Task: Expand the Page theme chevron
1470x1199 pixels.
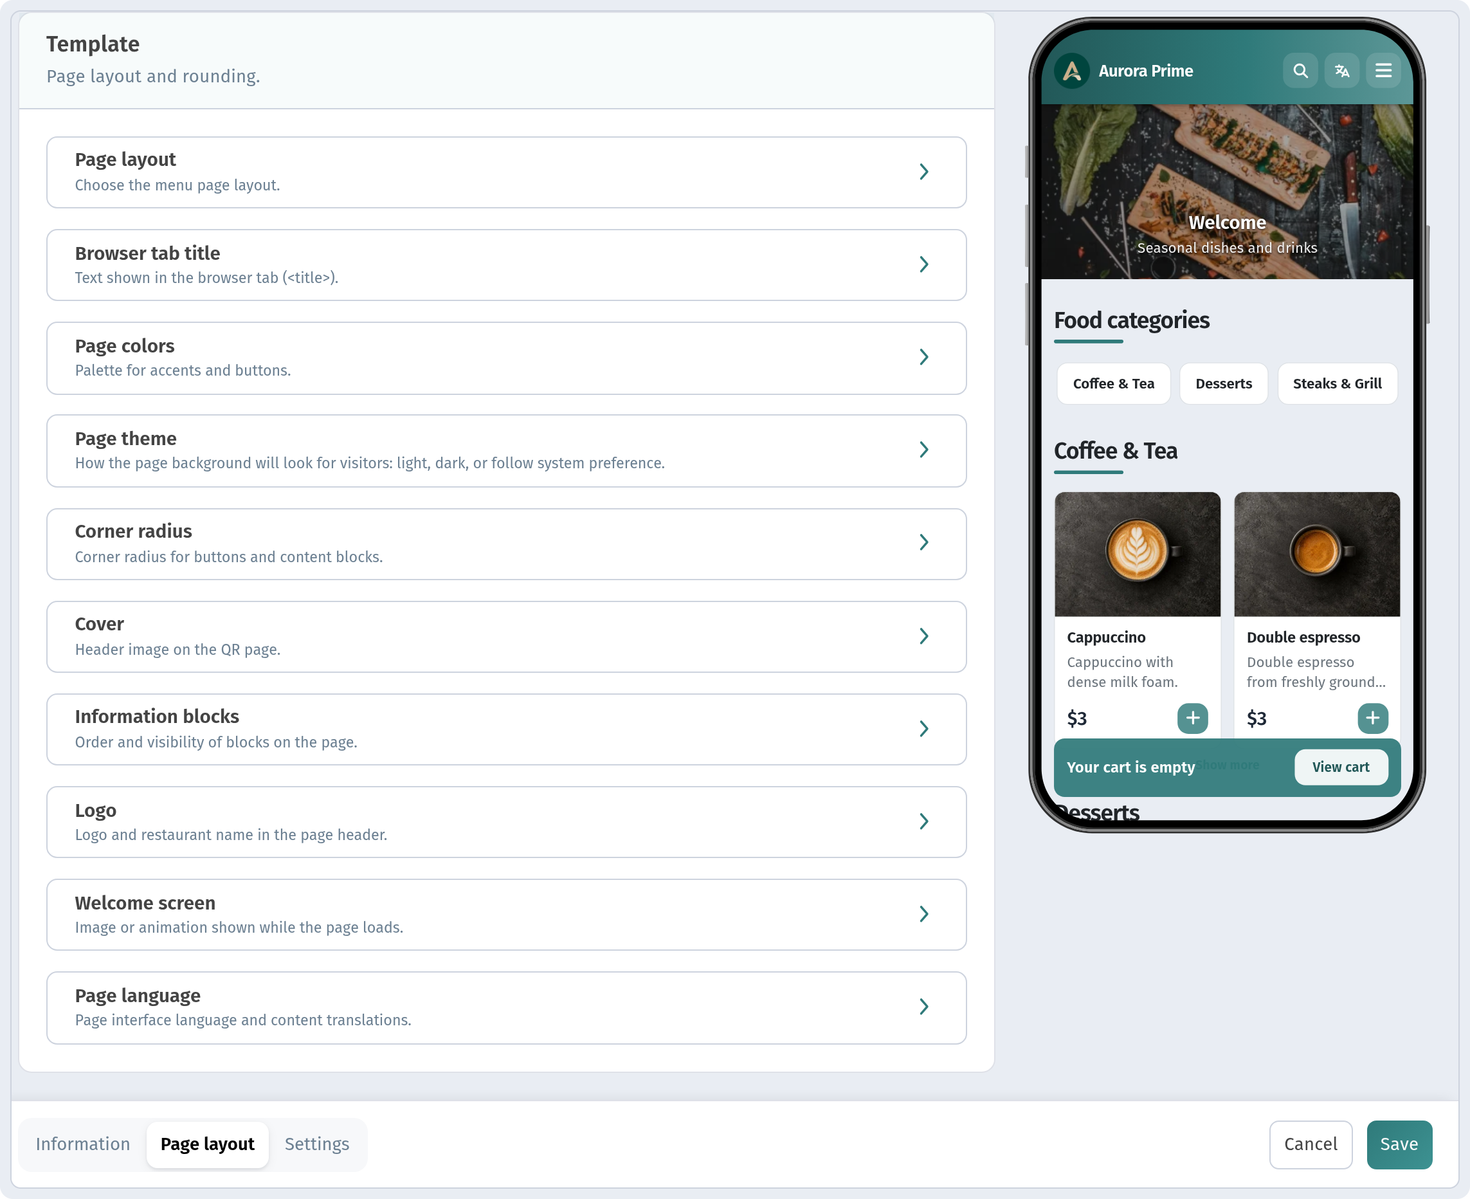Action: coord(924,450)
